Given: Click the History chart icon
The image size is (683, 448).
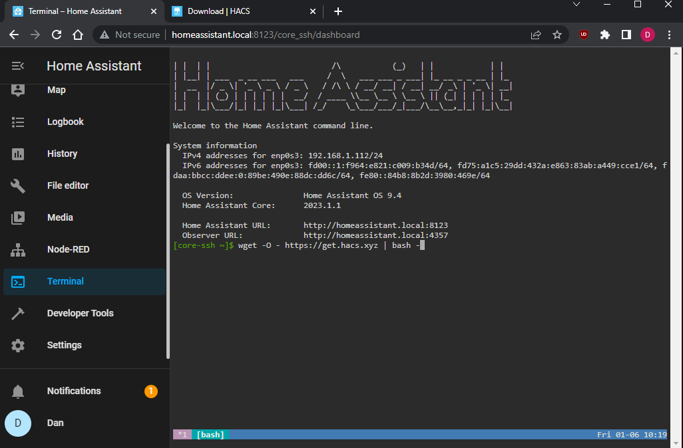Looking at the screenshot, I should [x=18, y=154].
